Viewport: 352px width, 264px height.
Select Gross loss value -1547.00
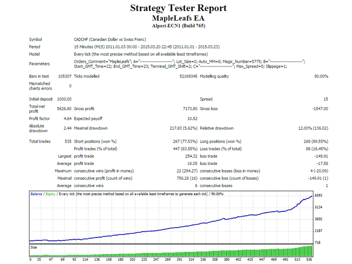coord(320,109)
